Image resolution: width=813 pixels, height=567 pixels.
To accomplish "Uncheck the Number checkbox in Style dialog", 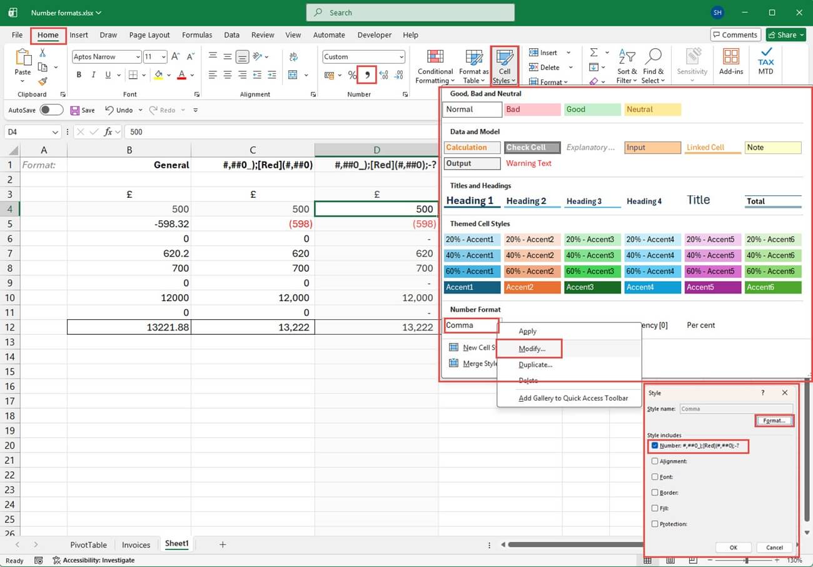I will coord(655,446).
